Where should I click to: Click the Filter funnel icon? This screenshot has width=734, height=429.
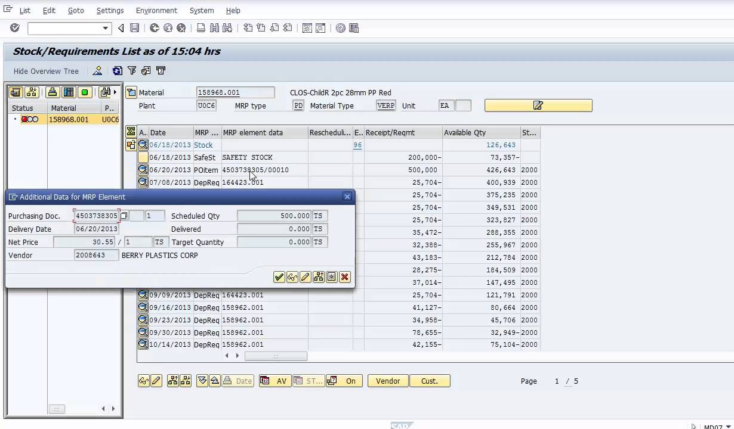click(x=132, y=71)
